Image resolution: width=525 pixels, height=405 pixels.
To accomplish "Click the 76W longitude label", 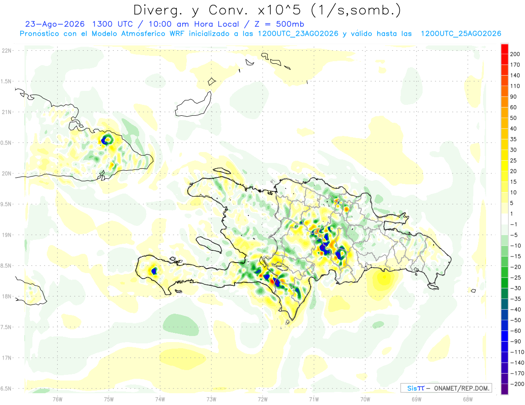I will click(x=57, y=399).
